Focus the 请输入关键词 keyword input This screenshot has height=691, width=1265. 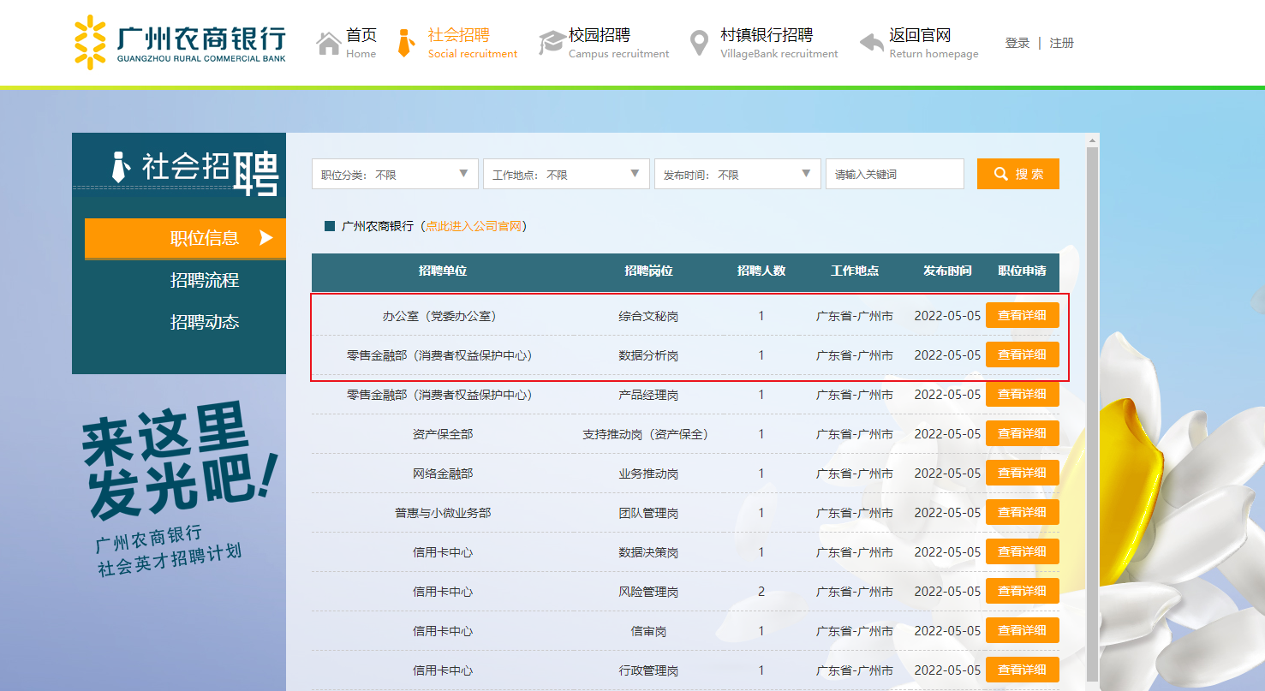tap(895, 174)
